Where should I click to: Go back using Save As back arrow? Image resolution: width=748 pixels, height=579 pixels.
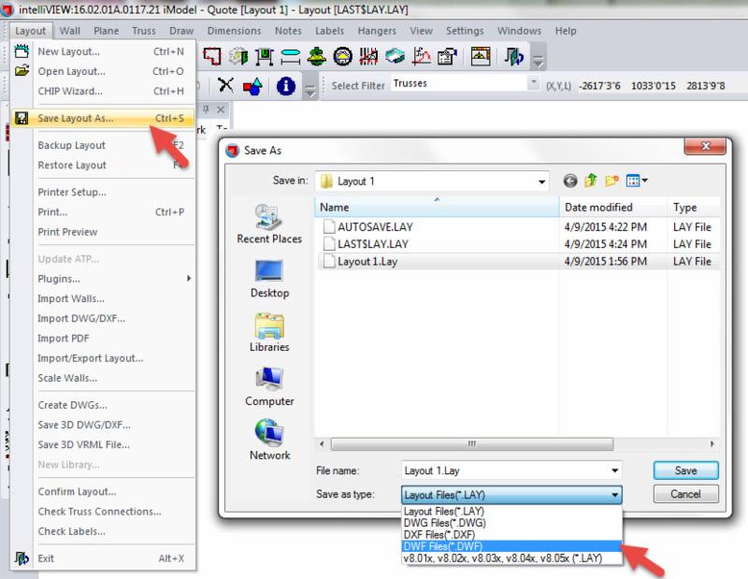point(570,181)
